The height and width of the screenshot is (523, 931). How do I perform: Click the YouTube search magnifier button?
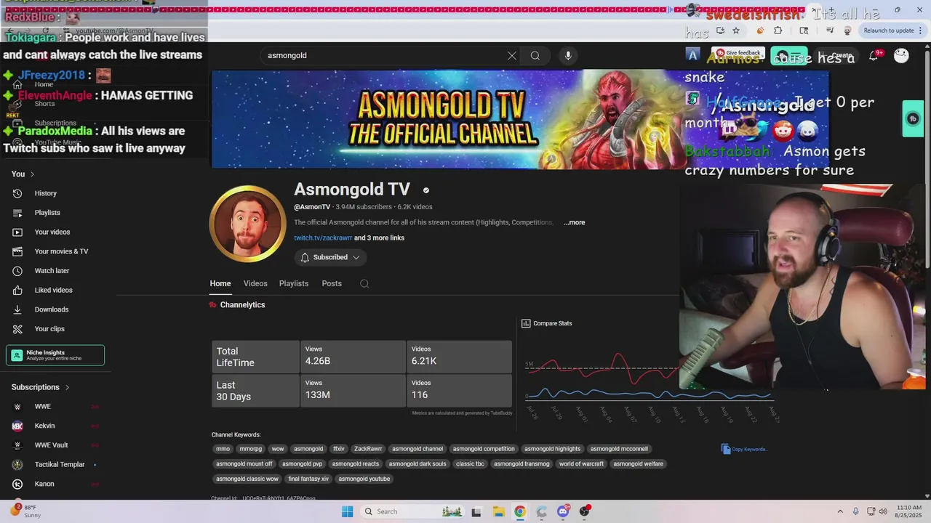(x=535, y=55)
